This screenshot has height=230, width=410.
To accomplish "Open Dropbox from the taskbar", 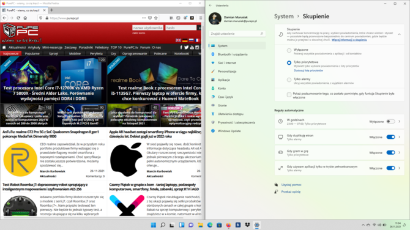I will [x=247, y=224].
